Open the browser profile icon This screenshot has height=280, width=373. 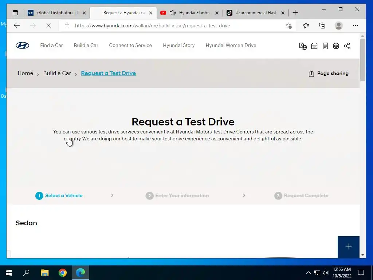[338, 26]
